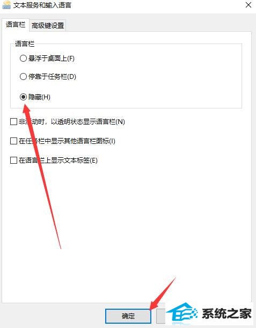The image size is (256, 328).
Task: Click the partially hidden button beside 确定
Action: [x=161, y=316]
